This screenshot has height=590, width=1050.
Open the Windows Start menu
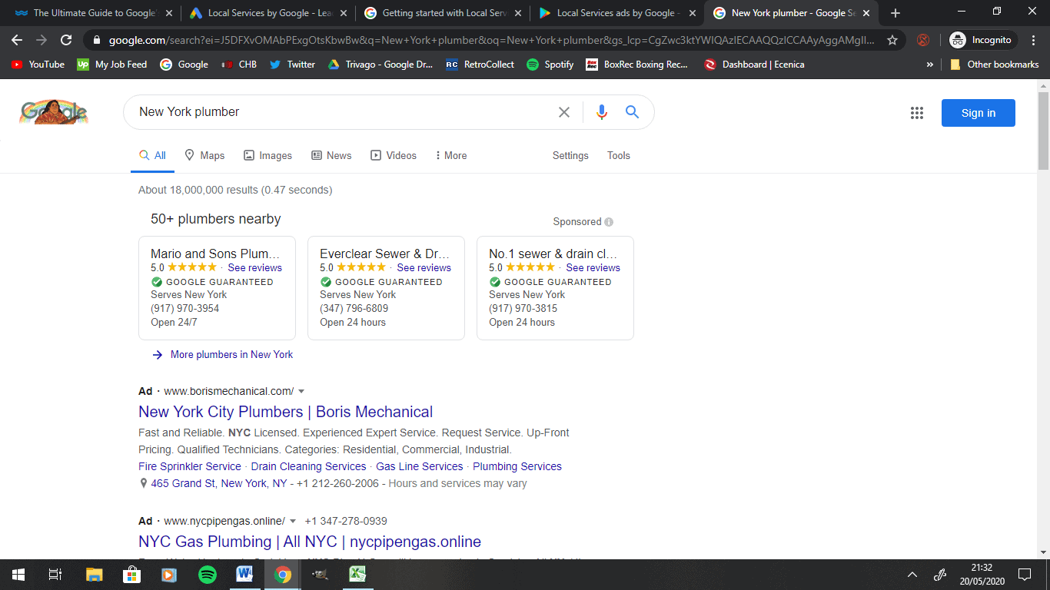coord(18,574)
